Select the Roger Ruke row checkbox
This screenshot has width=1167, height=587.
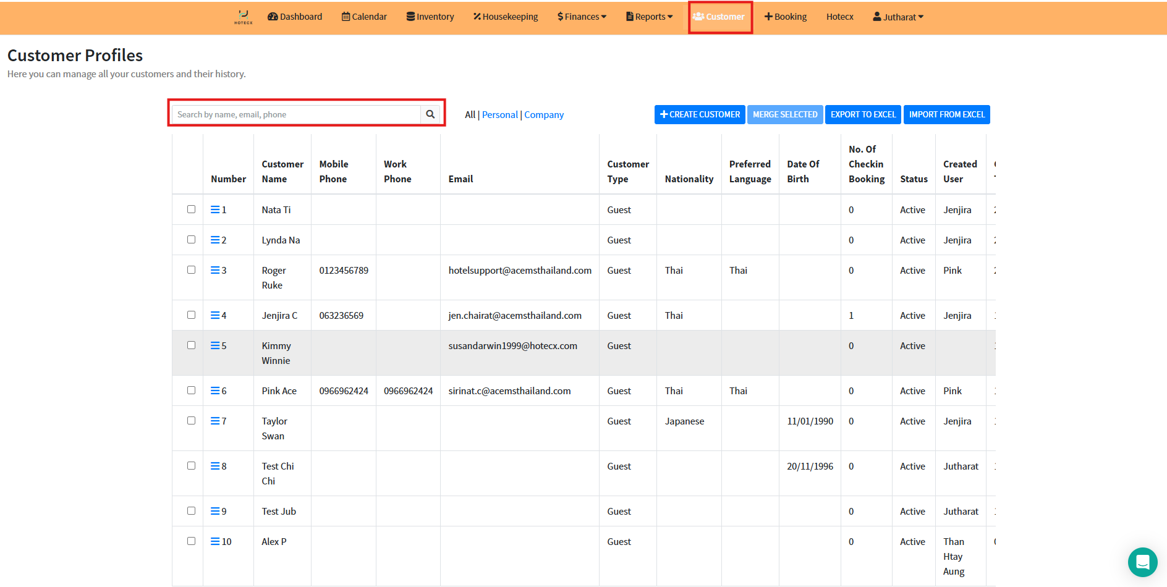point(191,270)
